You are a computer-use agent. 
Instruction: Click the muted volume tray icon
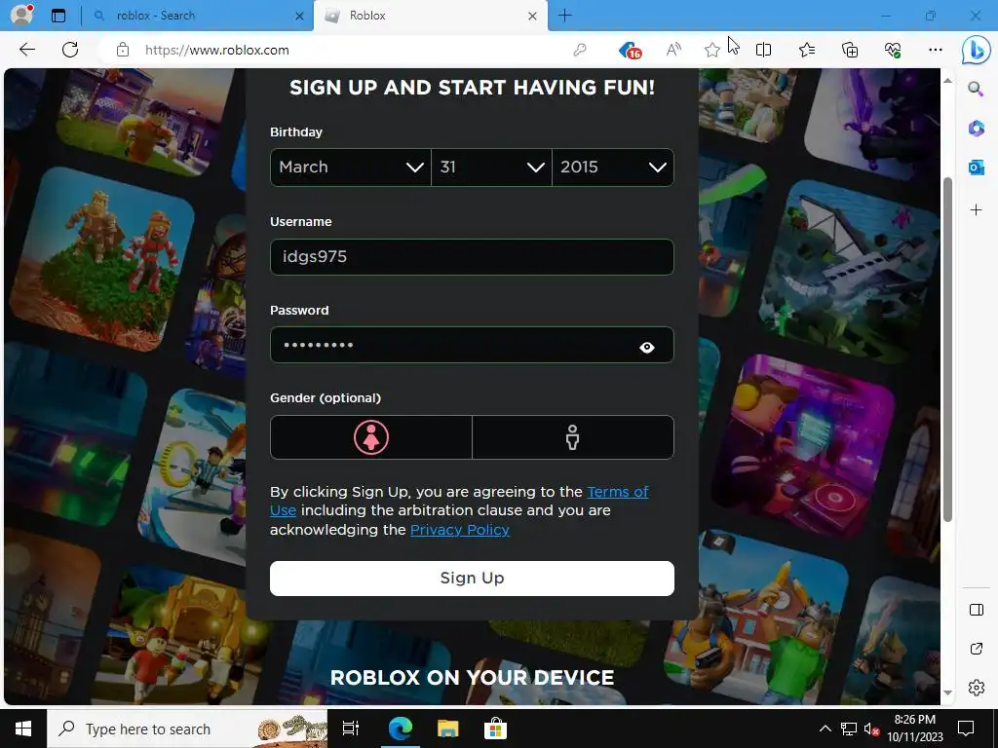(872, 729)
